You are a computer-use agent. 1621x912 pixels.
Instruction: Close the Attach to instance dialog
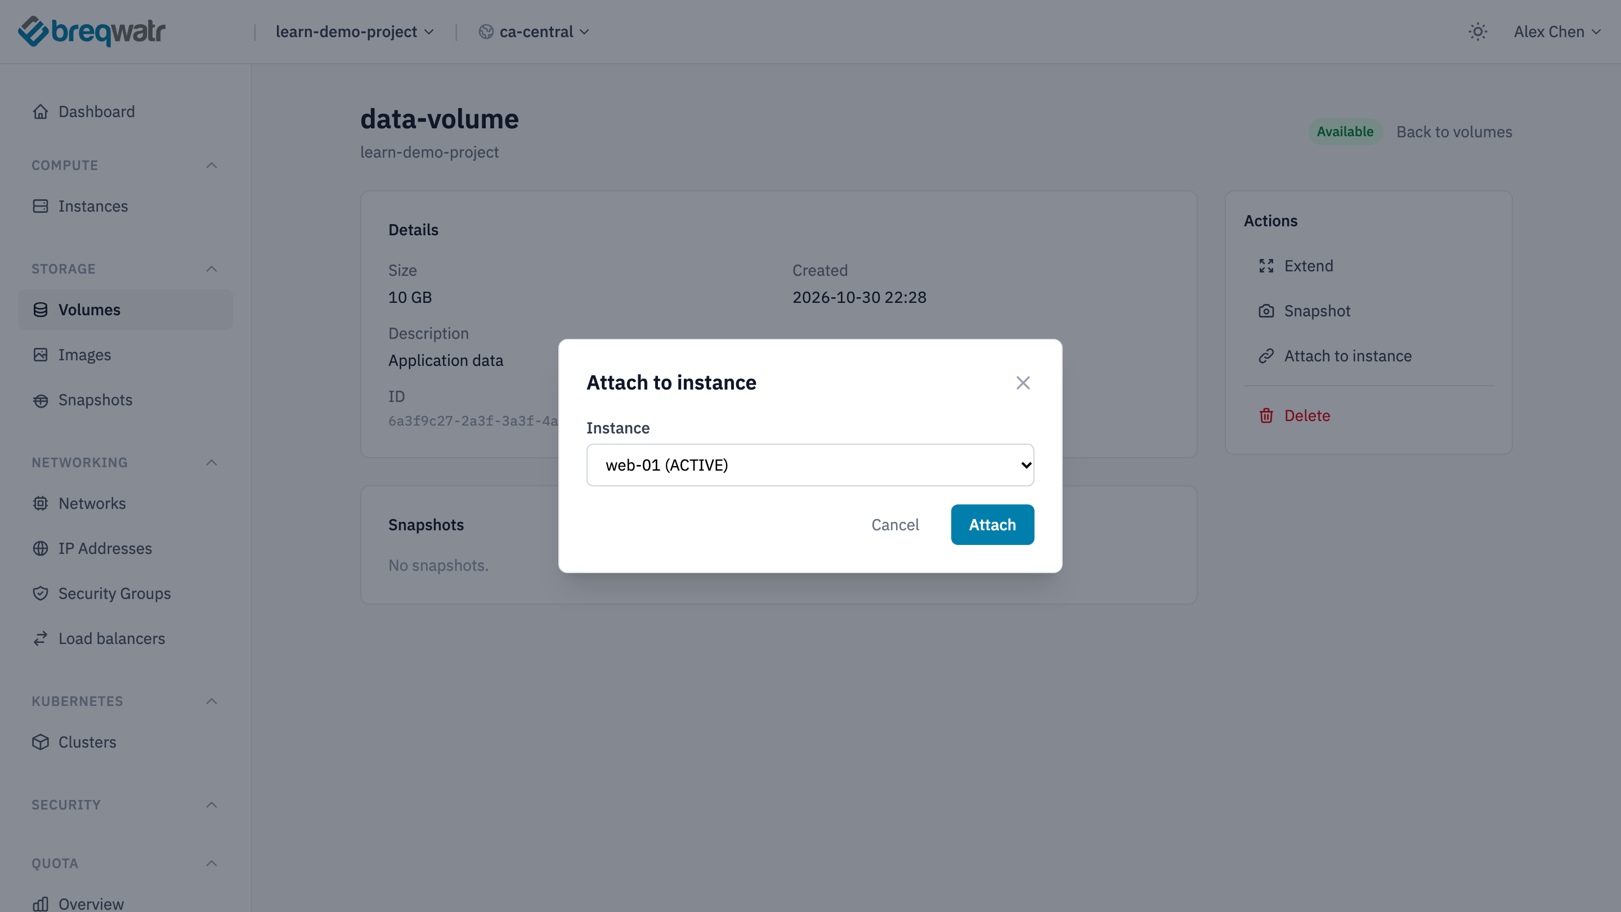1023,383
